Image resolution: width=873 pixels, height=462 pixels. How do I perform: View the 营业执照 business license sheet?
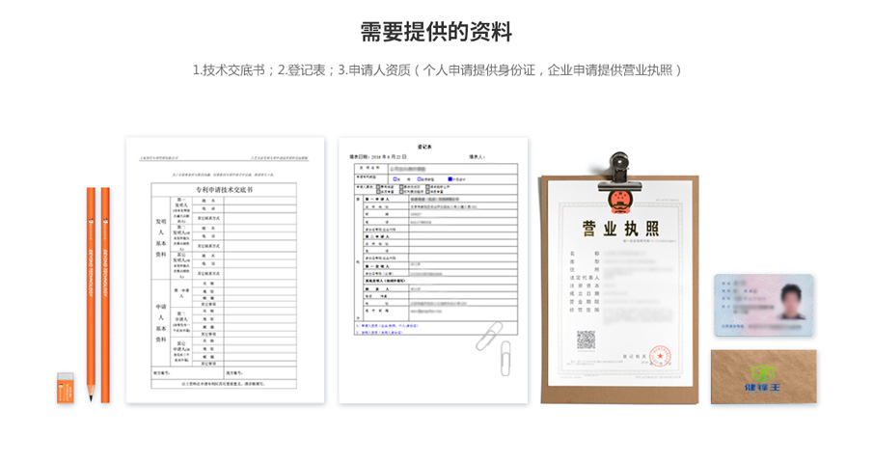(620, 283)
